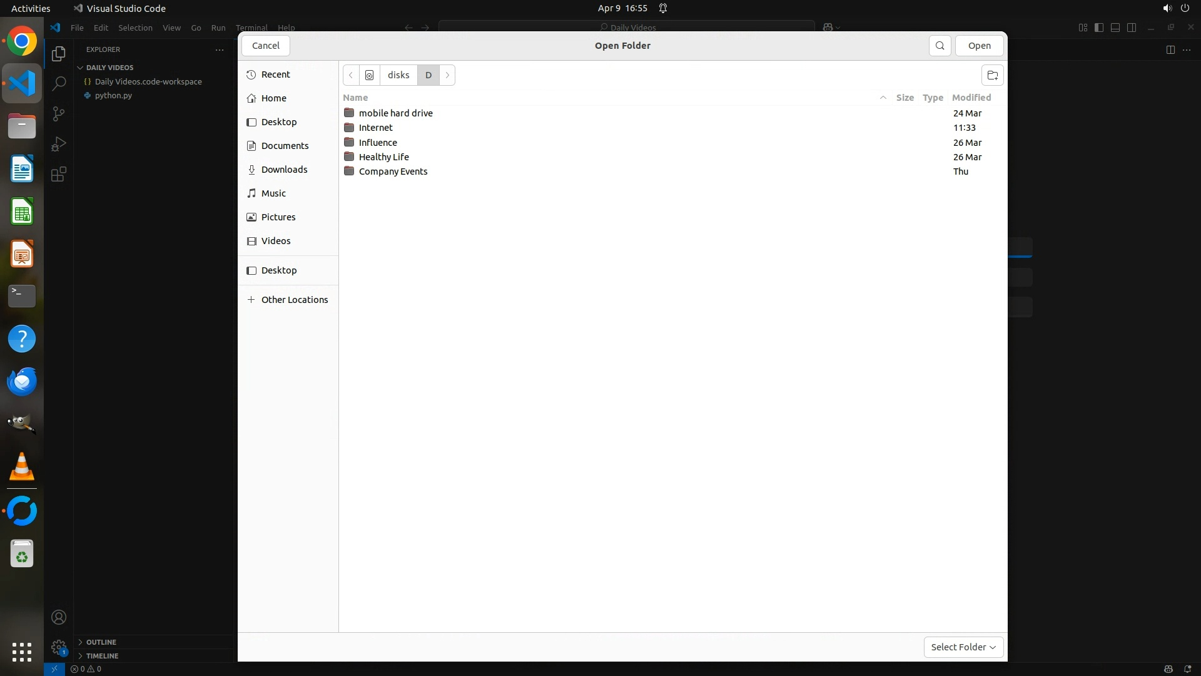This screenshot has width=1201, height=676.
Task: Collapse the DAILY VIDEOS tree
Action: tap(109, 68)
